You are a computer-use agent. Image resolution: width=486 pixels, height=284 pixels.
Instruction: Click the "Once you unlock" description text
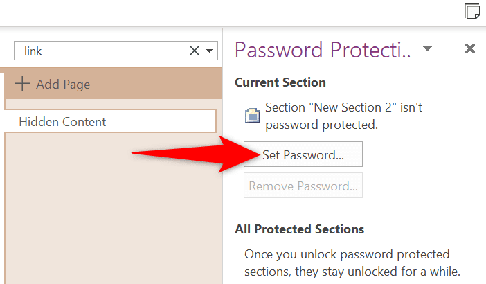348,262
